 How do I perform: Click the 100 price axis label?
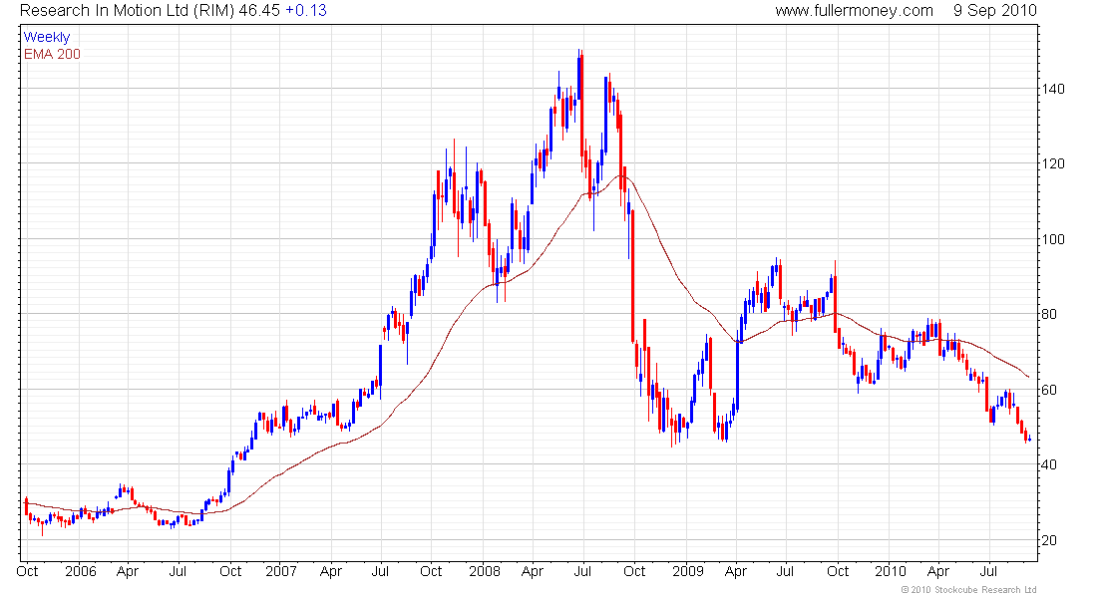[x=1053, y=239]
